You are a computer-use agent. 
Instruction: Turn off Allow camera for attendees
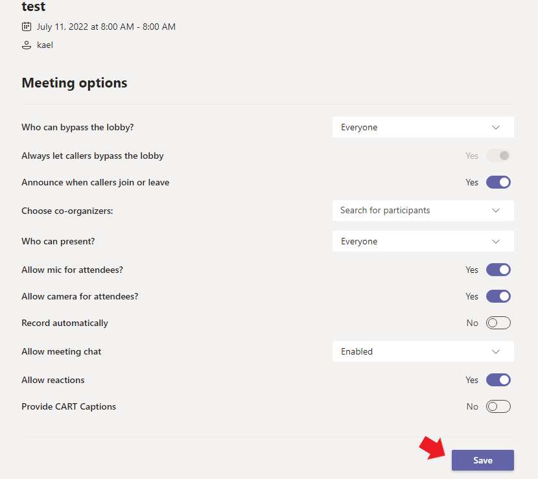pyautogui.click(x=498, y=296)
